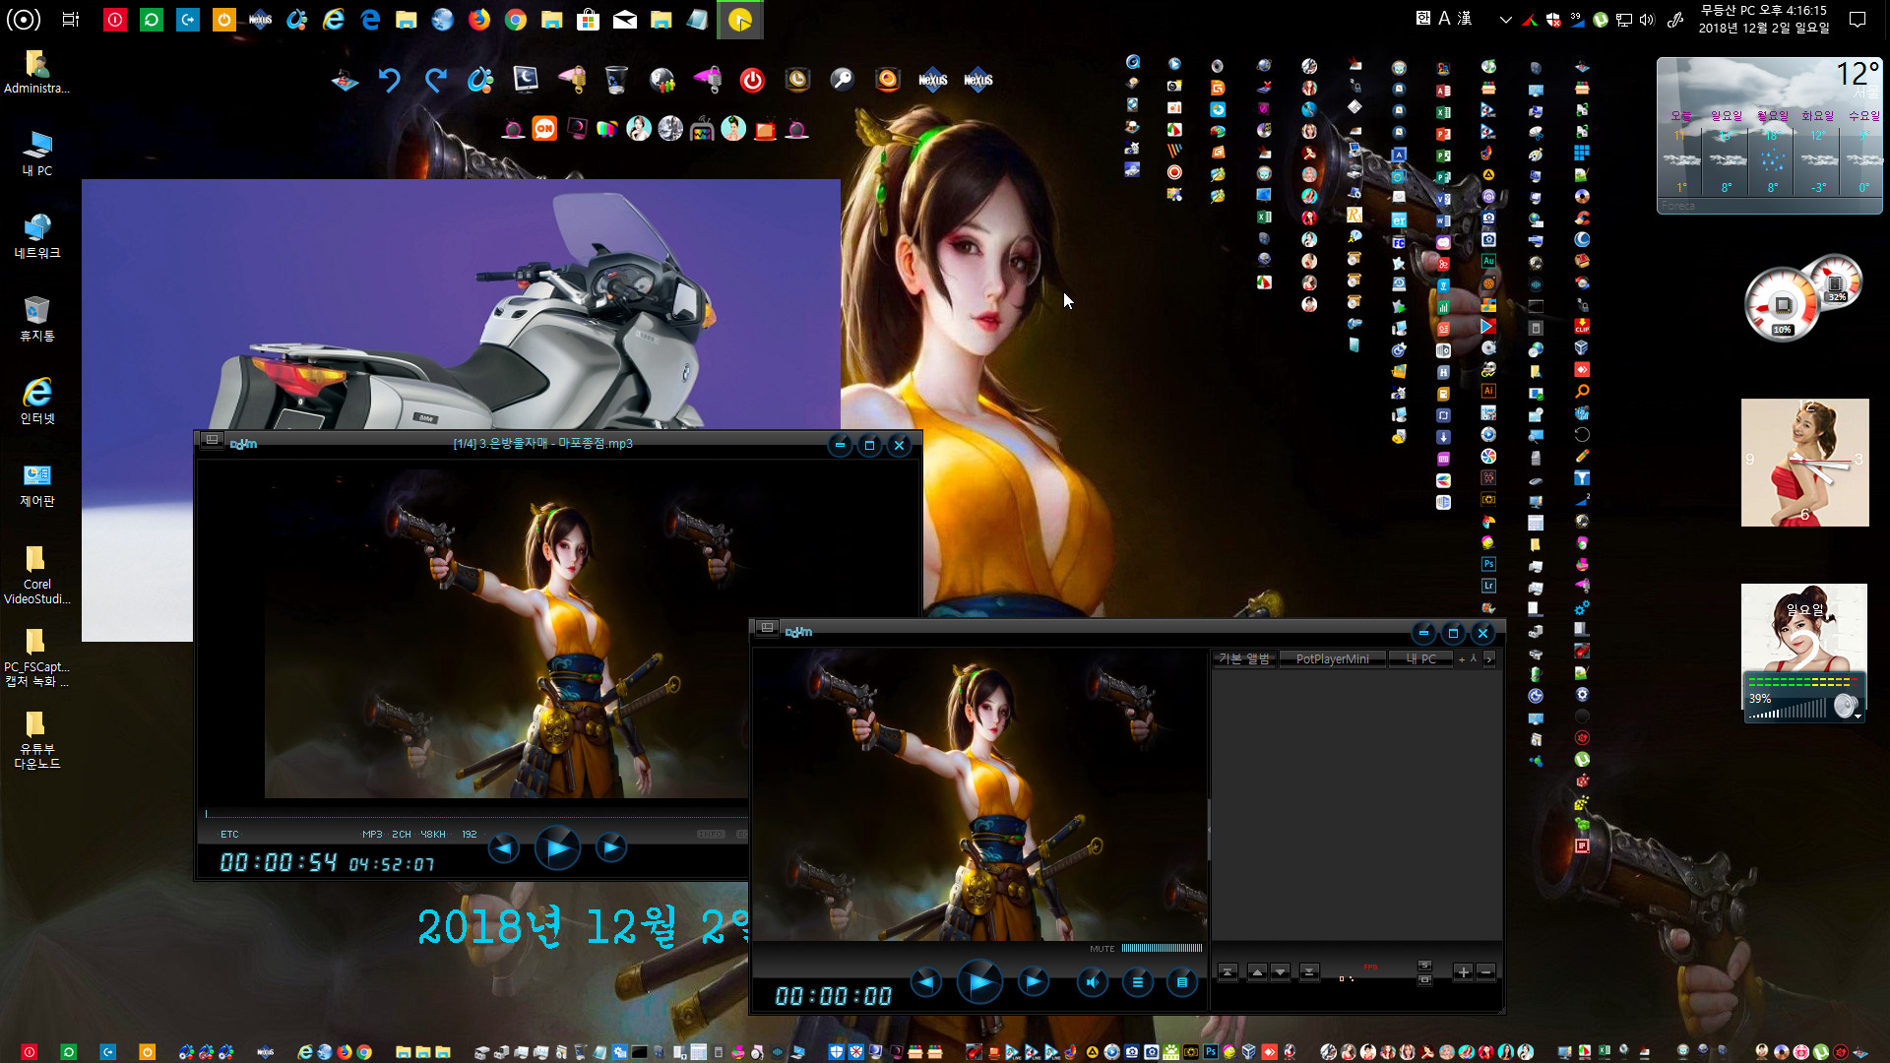This screenshot has width=1890, height=1063.
Task: Move playlist item down one position
Action: coord(1280,971)
